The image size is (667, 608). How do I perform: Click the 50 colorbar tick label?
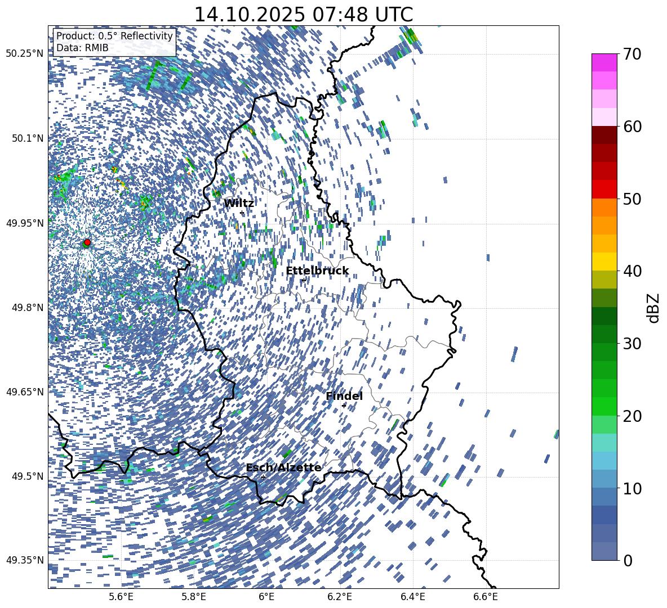(x=632, y=199)
